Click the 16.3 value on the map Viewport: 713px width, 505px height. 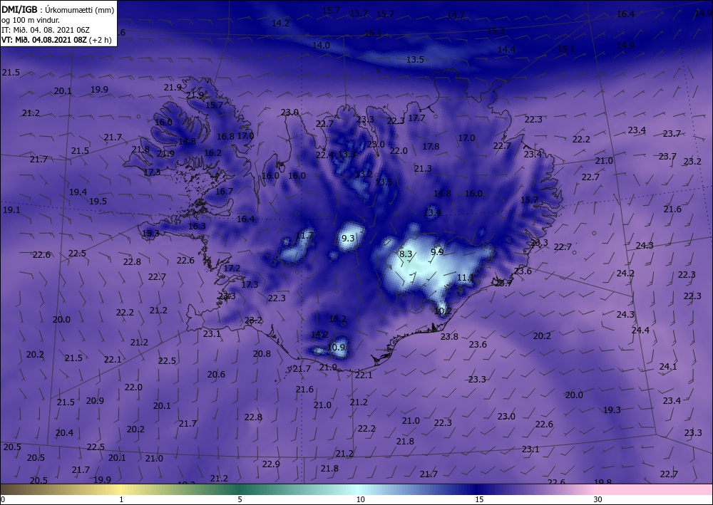[x=197, y=226]
